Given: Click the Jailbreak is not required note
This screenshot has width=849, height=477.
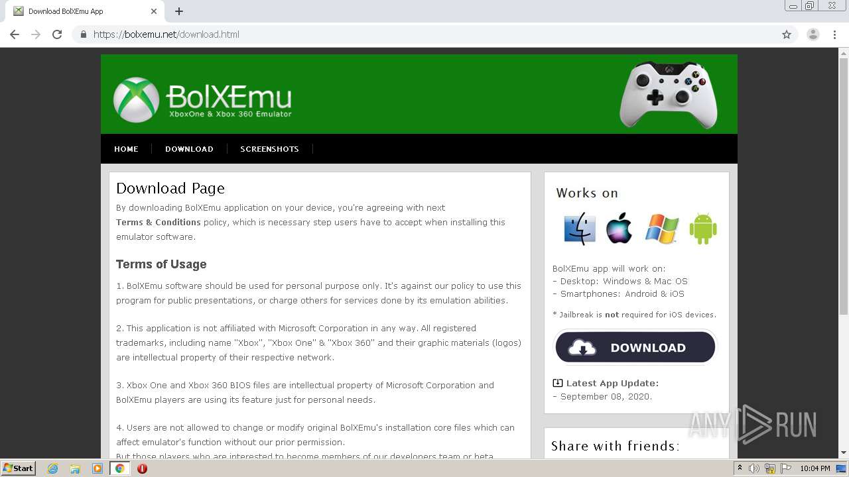Looking at the screenshot, I should pyautogui.click(x=634, y=315).
